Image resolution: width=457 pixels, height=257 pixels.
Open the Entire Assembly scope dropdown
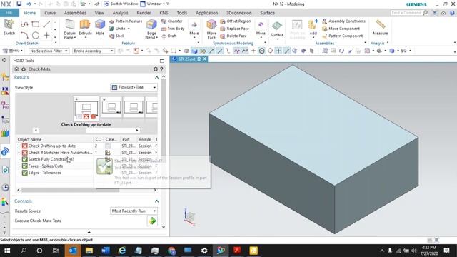point(94,51)
